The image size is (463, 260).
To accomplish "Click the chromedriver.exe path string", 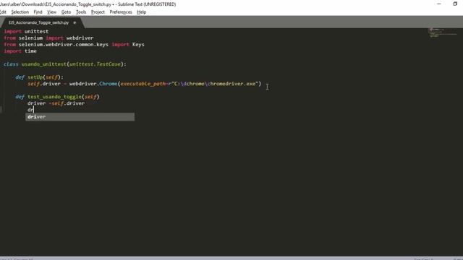I will [215, 84].
